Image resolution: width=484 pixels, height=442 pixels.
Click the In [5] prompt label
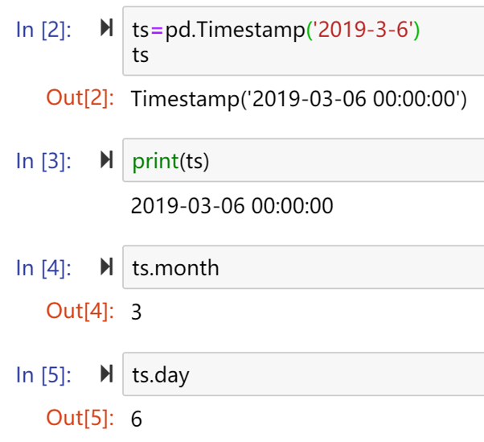point(43,375)
